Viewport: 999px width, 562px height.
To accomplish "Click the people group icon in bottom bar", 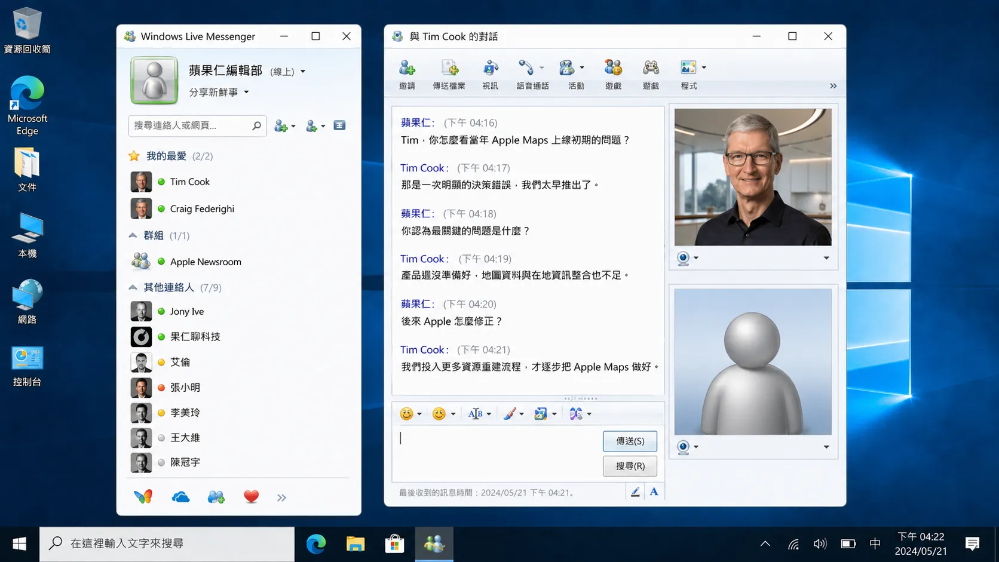I will click(216, 497).
